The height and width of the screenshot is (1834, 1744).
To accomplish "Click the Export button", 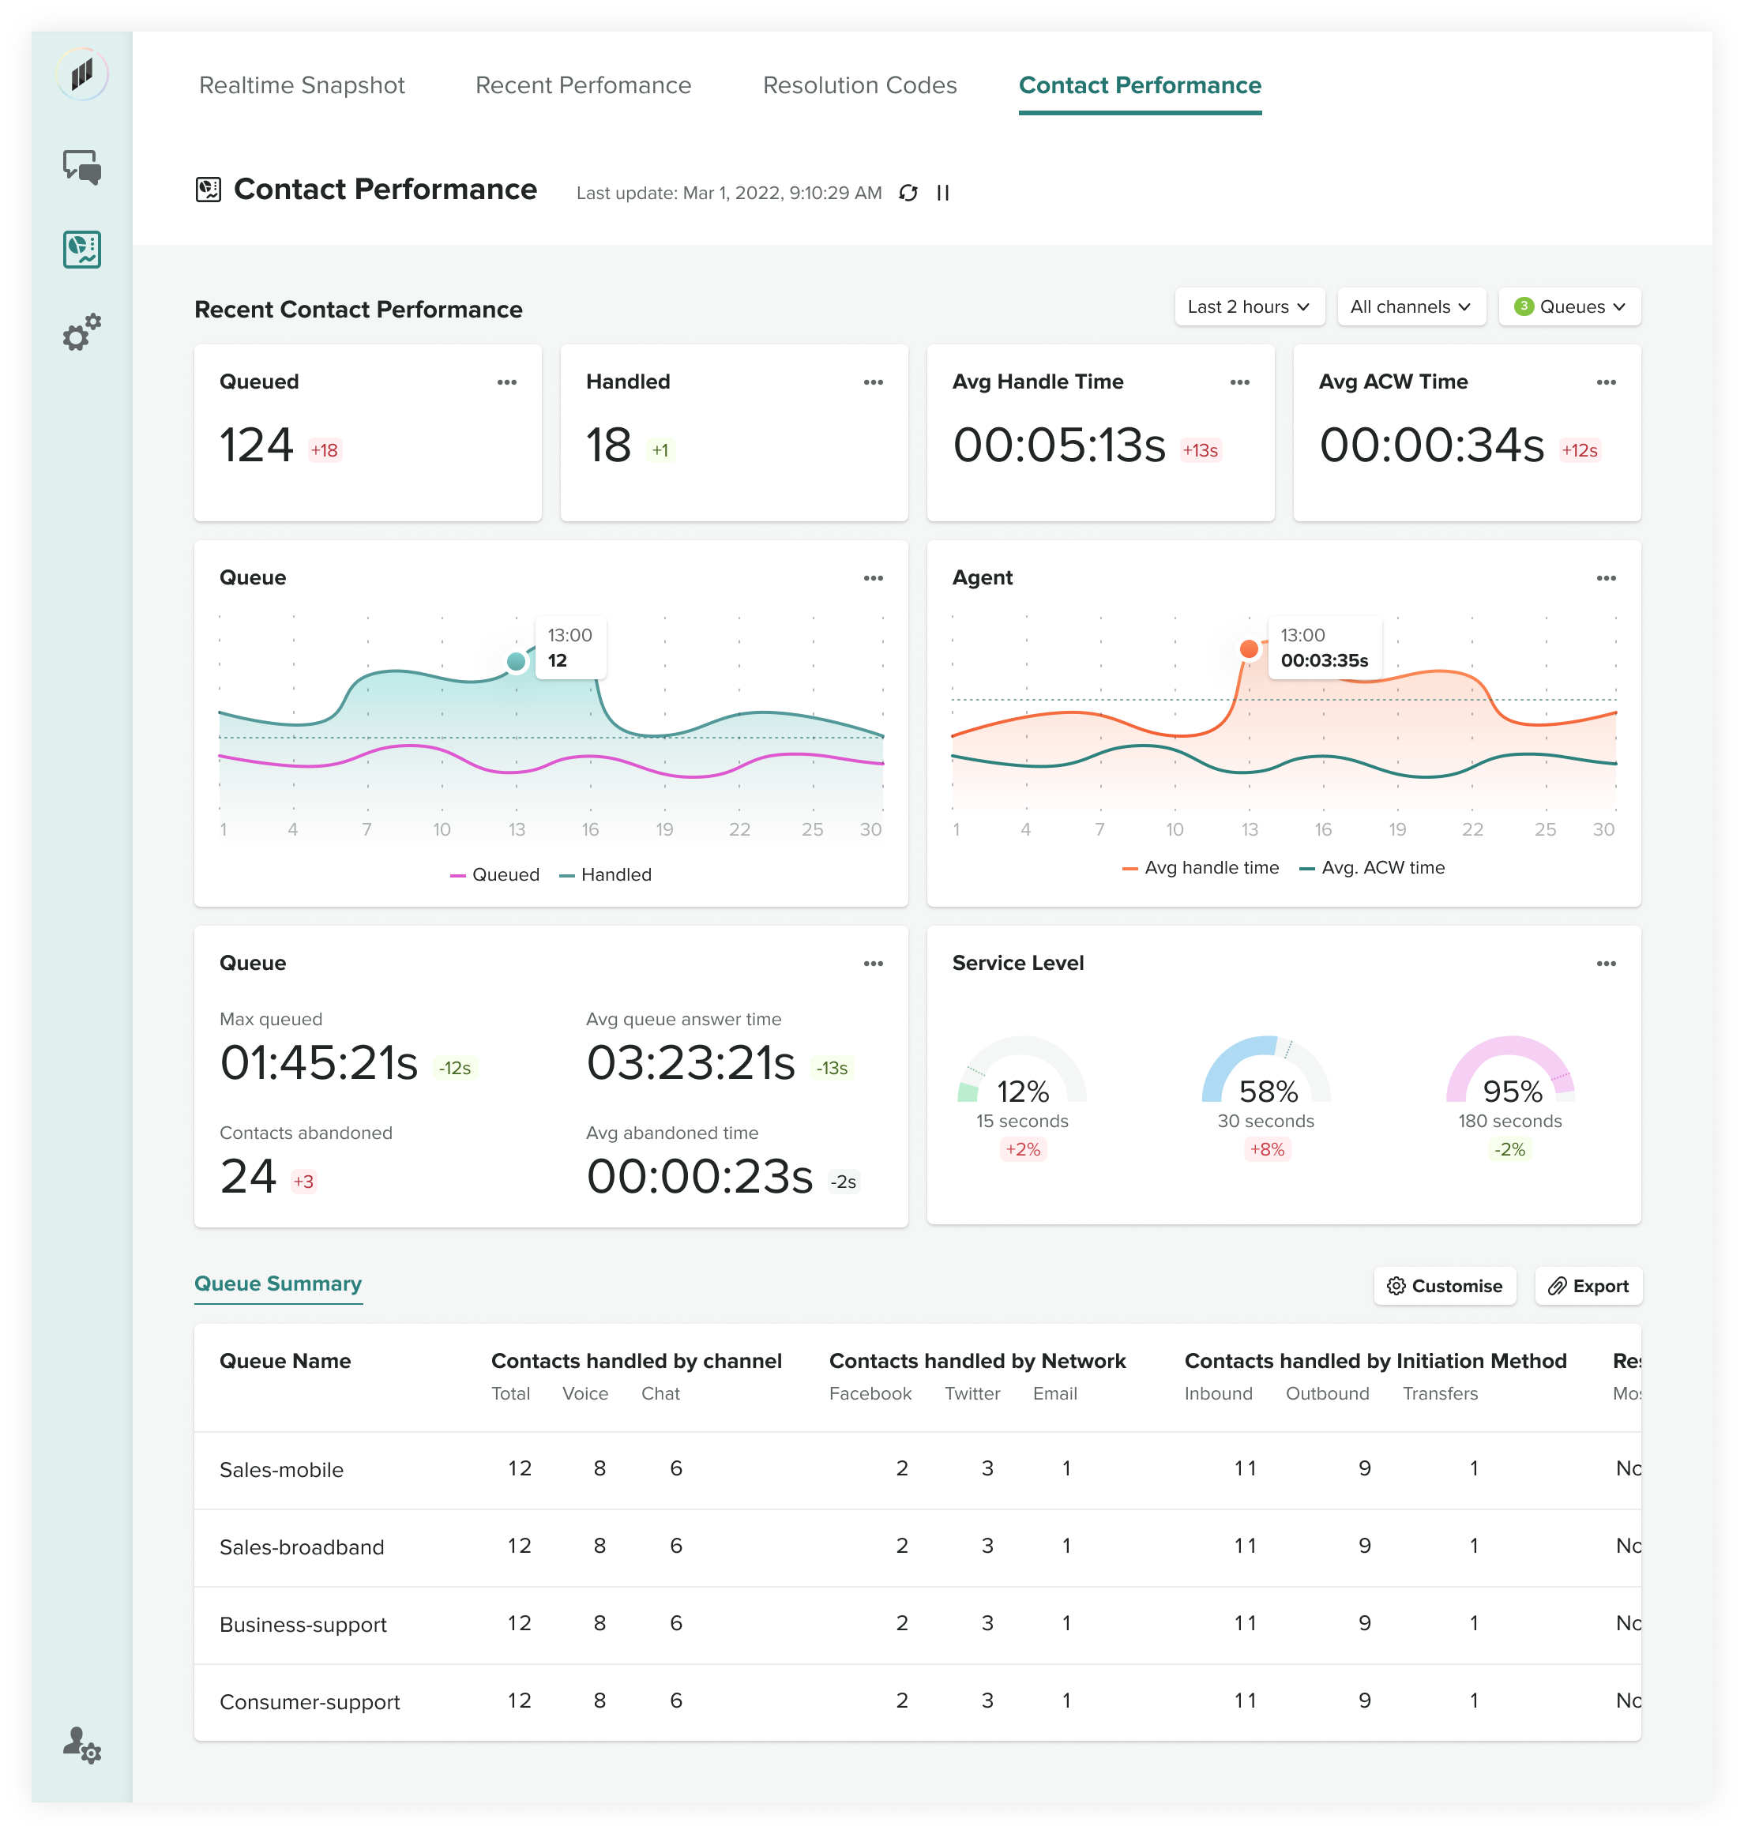I will click(1588, 1286).
